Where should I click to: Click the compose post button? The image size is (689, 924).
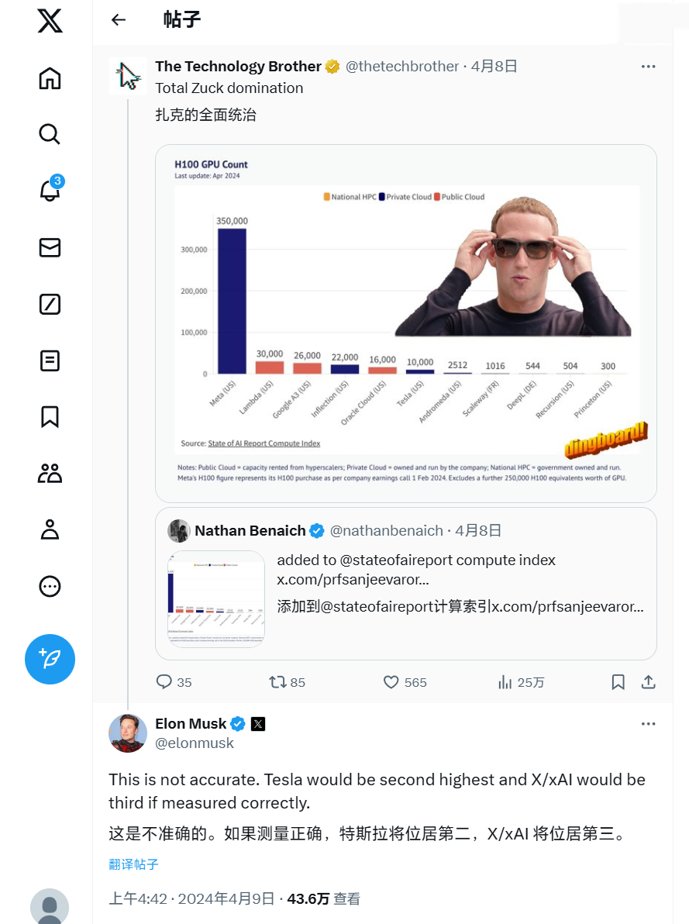pyautogui.click(x=50, y=659)
